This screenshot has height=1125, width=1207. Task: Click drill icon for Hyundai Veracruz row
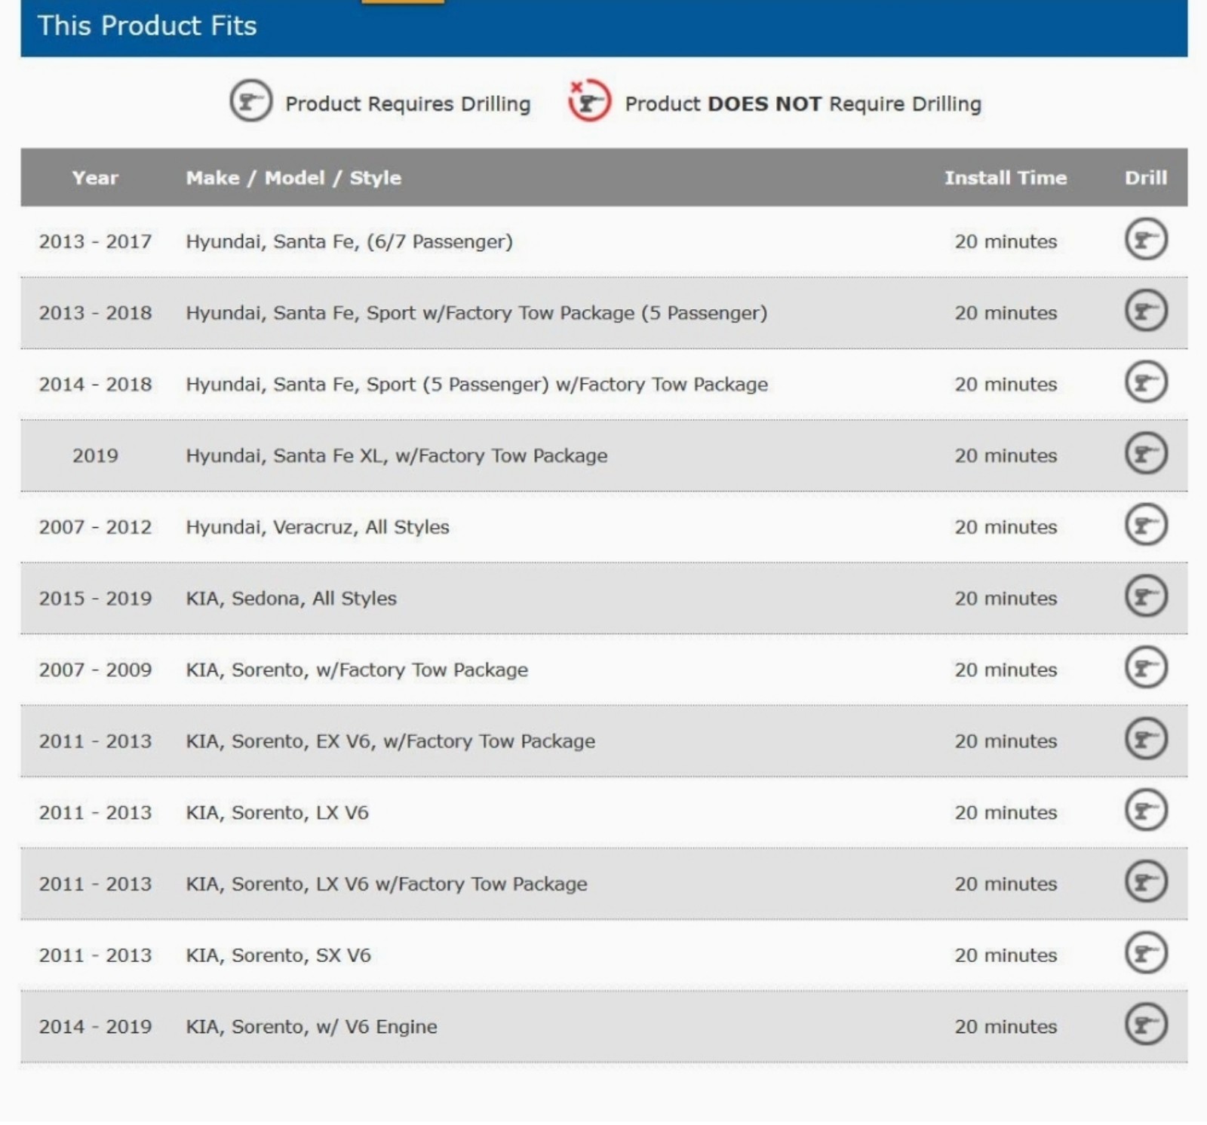tap(1146, 525)
